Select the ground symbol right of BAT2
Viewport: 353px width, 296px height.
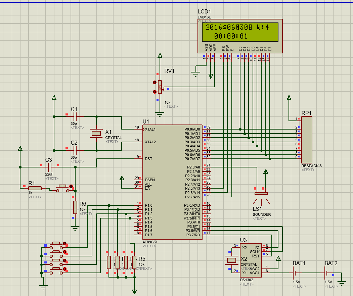342,283
